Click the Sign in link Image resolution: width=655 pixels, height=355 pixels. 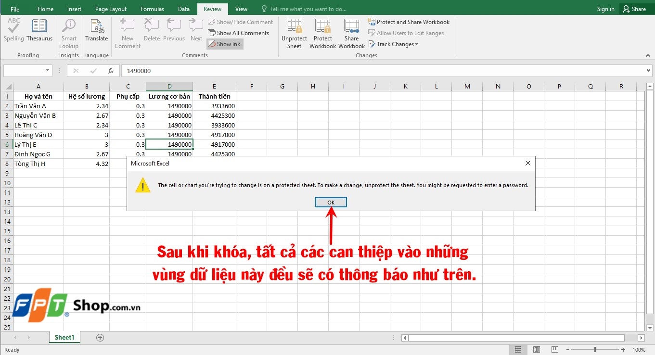coord(605,8)
